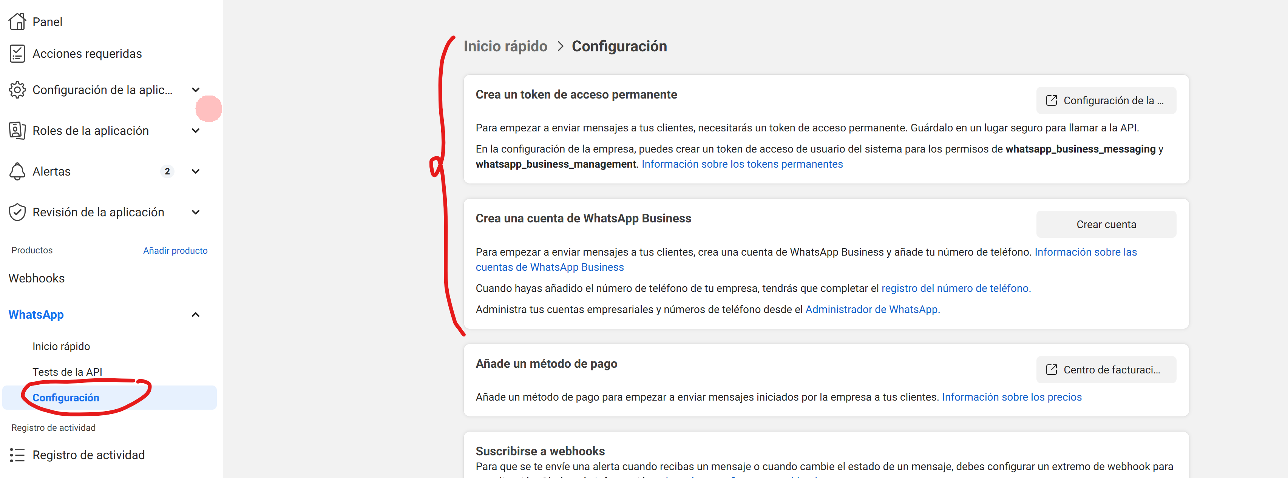
Task: Expand the Alertas section chevron
Action: point(196,171)
